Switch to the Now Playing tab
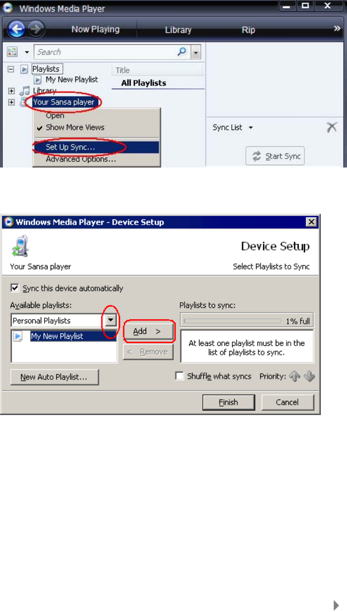 (x=96, y=29)
